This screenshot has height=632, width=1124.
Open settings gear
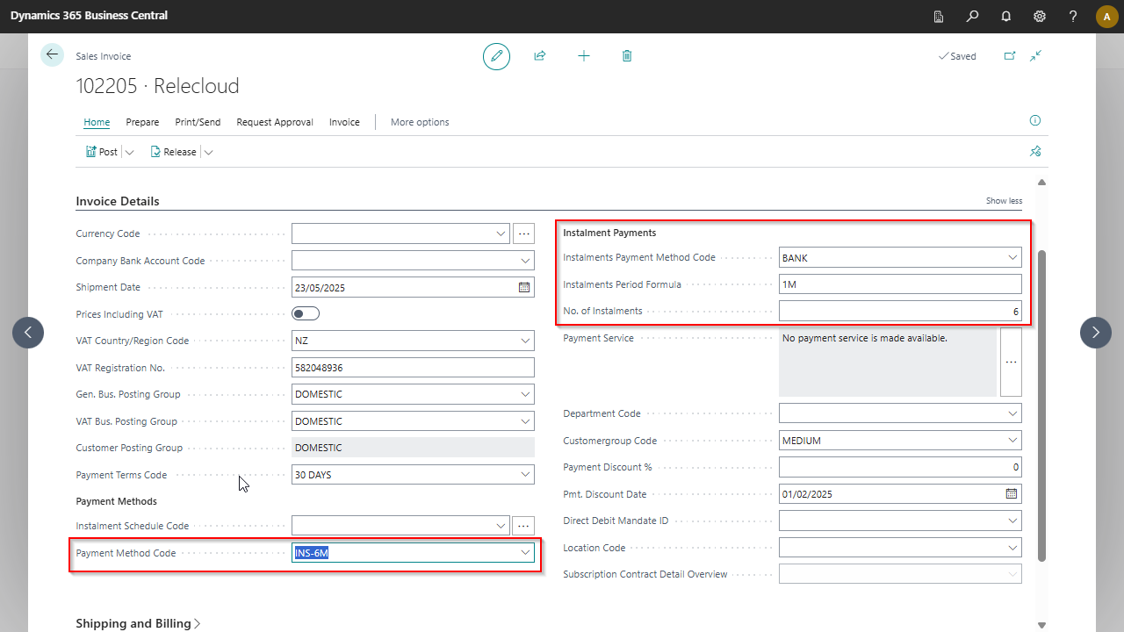coord(1040,16)
